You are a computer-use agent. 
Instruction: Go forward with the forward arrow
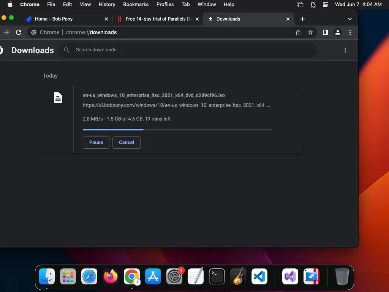point(6,32)
